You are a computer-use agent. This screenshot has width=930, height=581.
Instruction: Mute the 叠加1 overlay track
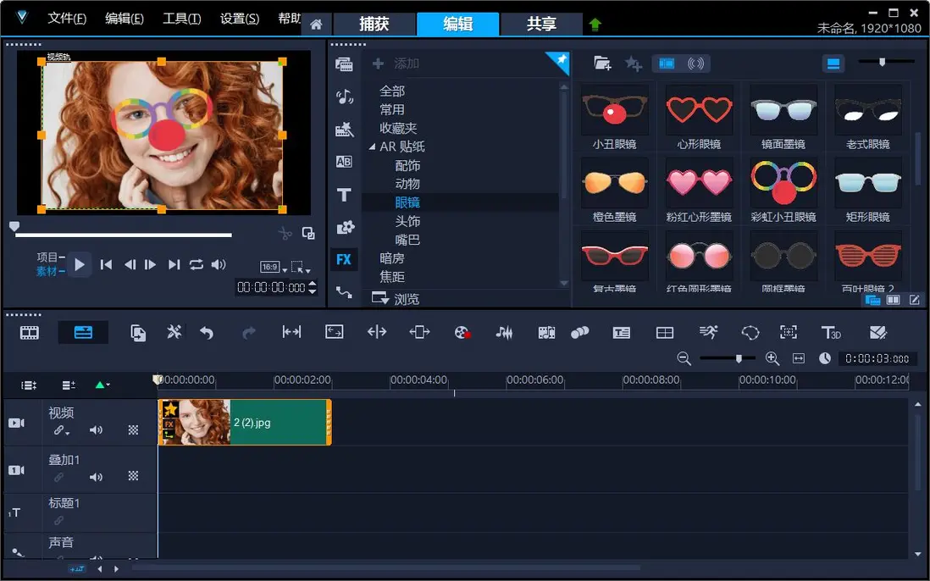96,477
